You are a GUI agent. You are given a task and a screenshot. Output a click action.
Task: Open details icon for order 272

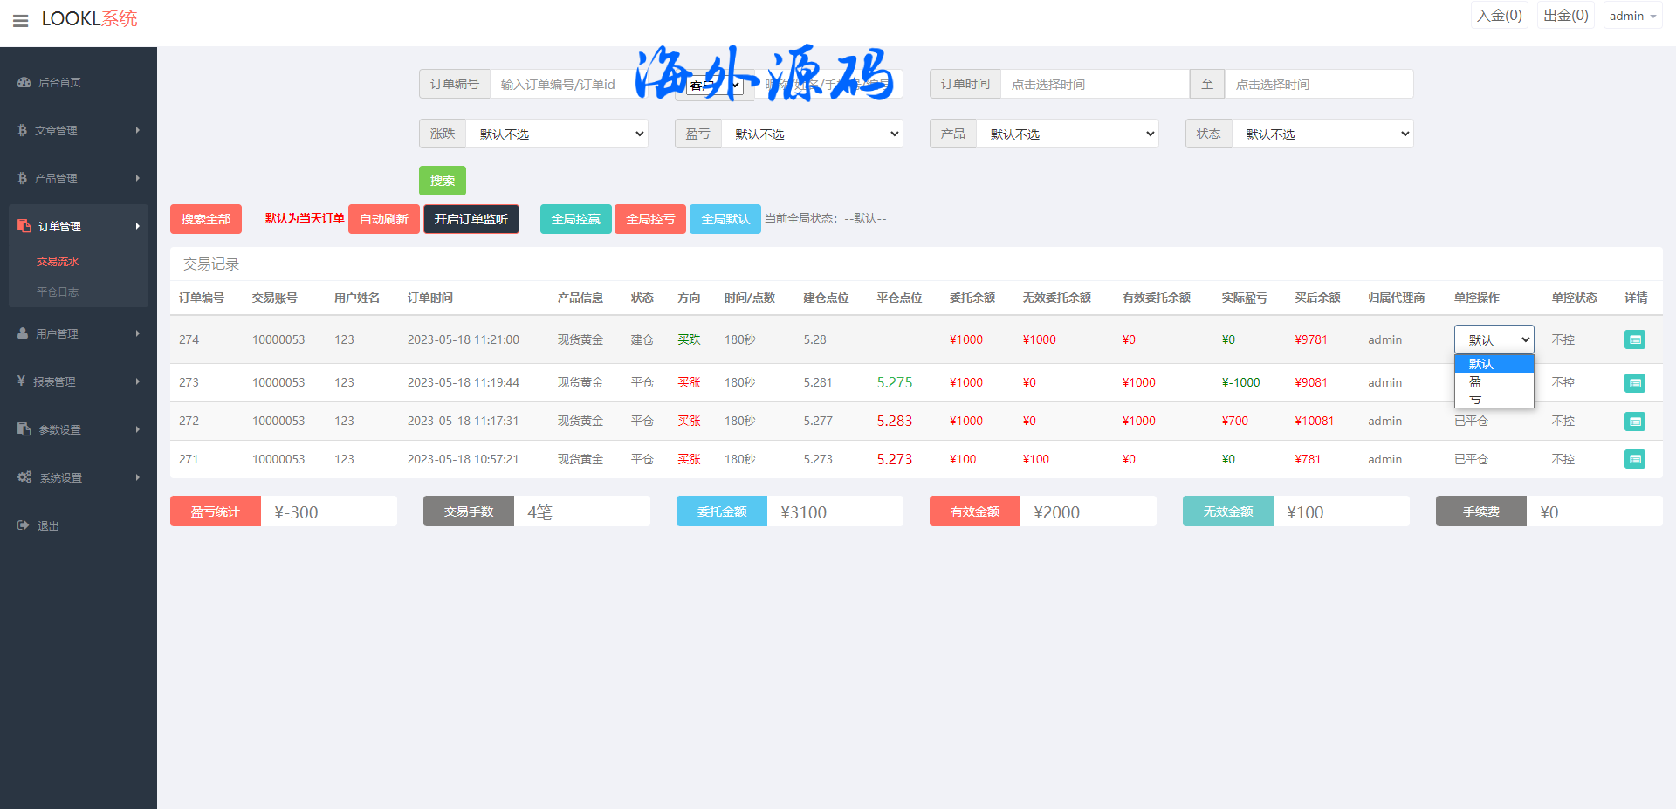[x=1634, y=422]
